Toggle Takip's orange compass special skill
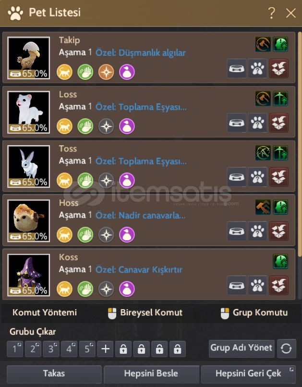Screen dimensions: 302x387 pos(106,72)
